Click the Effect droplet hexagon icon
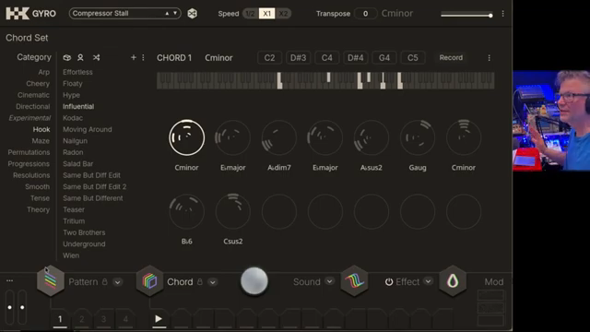 [453, 280]
